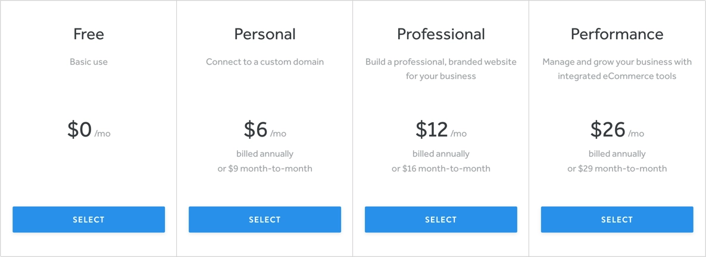Image resolution: width=706 pixels, height=257 pixels.
Task: Select the Free plan button
Action: 89,219
